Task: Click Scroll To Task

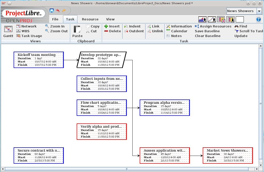Action: [x=249, y=31]
